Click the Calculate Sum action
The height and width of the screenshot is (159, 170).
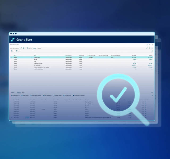pyautogui.click(x=67, y=95)
